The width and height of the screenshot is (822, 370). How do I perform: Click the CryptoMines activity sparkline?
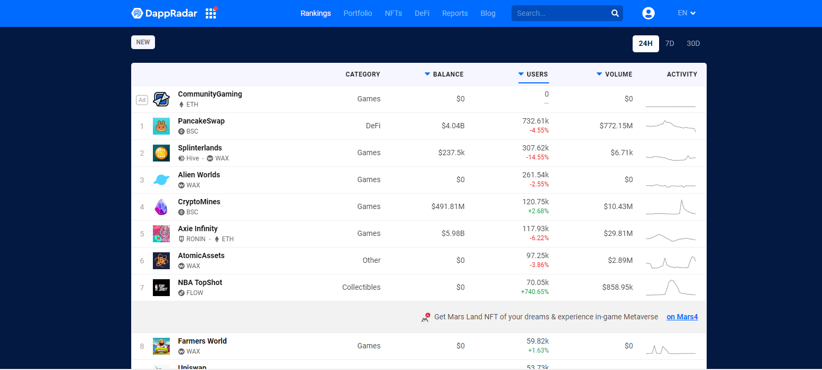(671, 207)
